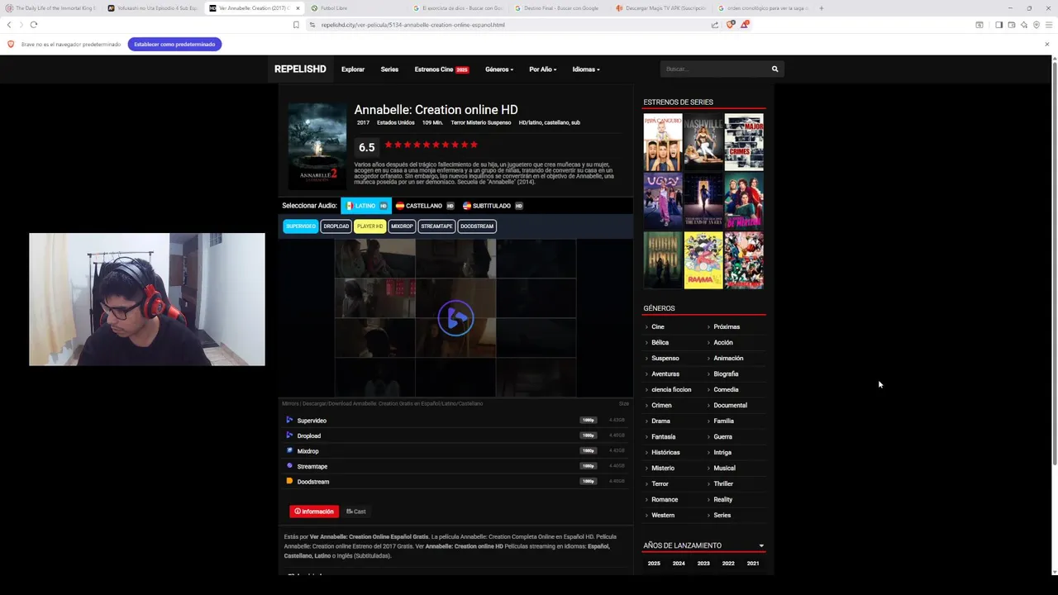This screenshot has width=1058, height=595.
Task: Click the Doodstream download mirror link
Action: pyautogui.click(x=313, y=482)
